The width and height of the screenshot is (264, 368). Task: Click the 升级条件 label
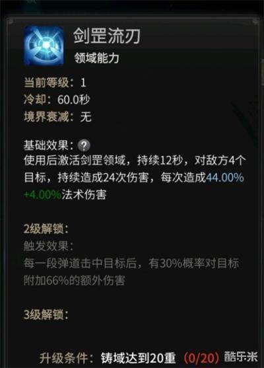click(x=67, y=358)
